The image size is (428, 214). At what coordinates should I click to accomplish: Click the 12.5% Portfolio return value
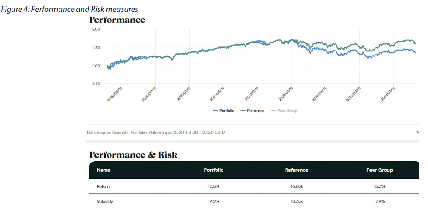click(x=214, y=186)
